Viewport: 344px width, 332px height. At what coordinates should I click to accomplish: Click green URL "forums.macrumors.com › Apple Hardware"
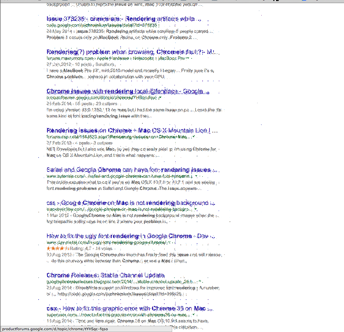pos(115,58)
